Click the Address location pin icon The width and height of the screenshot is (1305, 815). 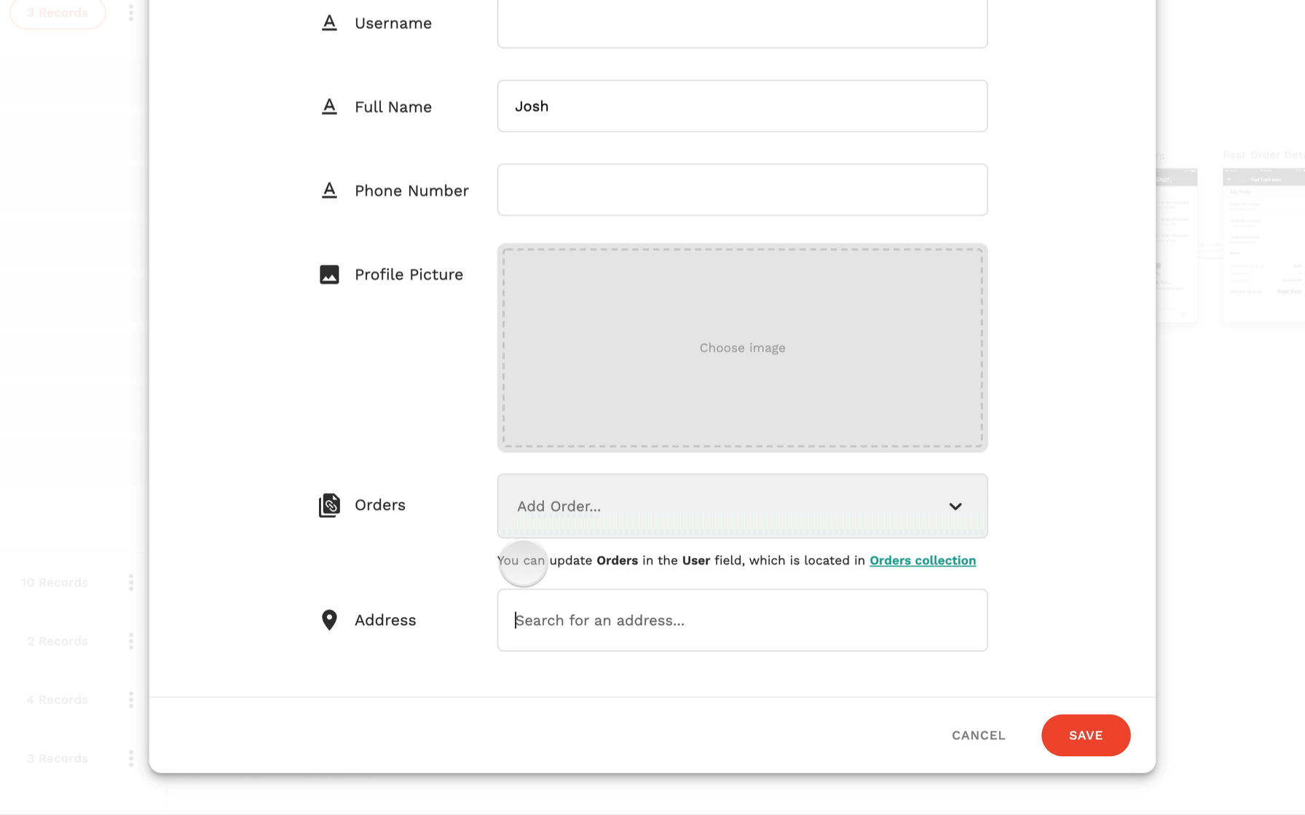(x=329, y=620)
